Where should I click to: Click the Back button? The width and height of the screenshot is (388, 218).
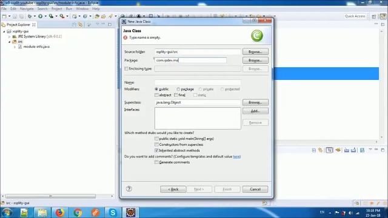click(x=173, y=190)
